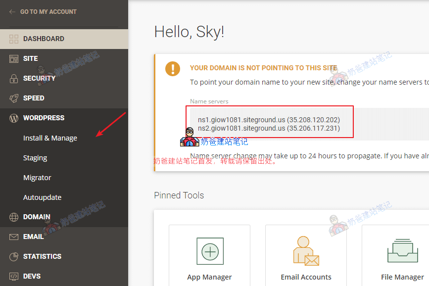Open App Manager from Pinned Tools
Viewport: 429px width, 286px height.
click(209, 251)
